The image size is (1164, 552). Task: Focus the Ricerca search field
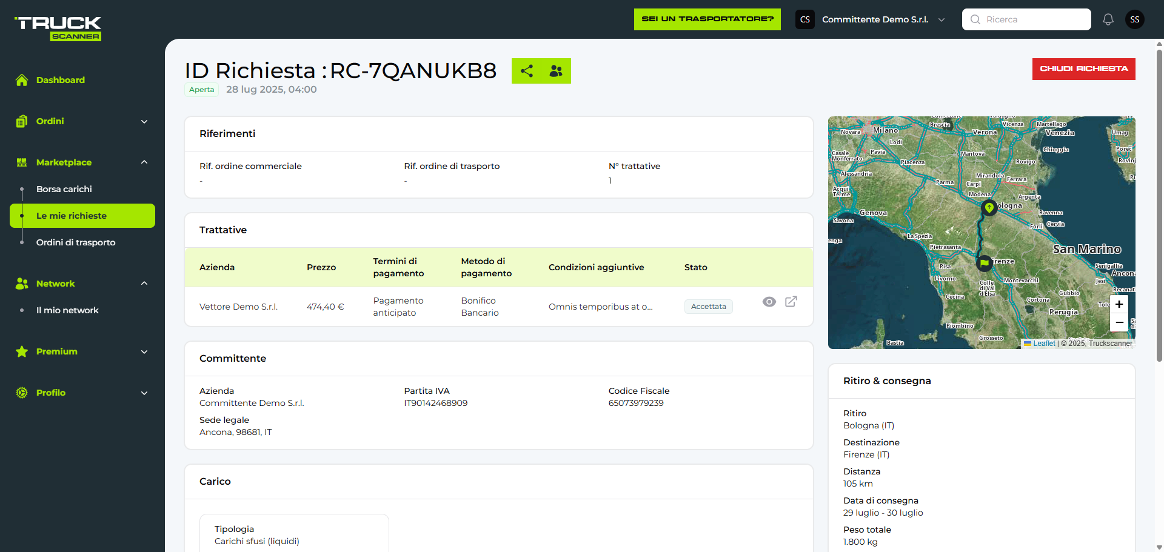point(1026,19)
